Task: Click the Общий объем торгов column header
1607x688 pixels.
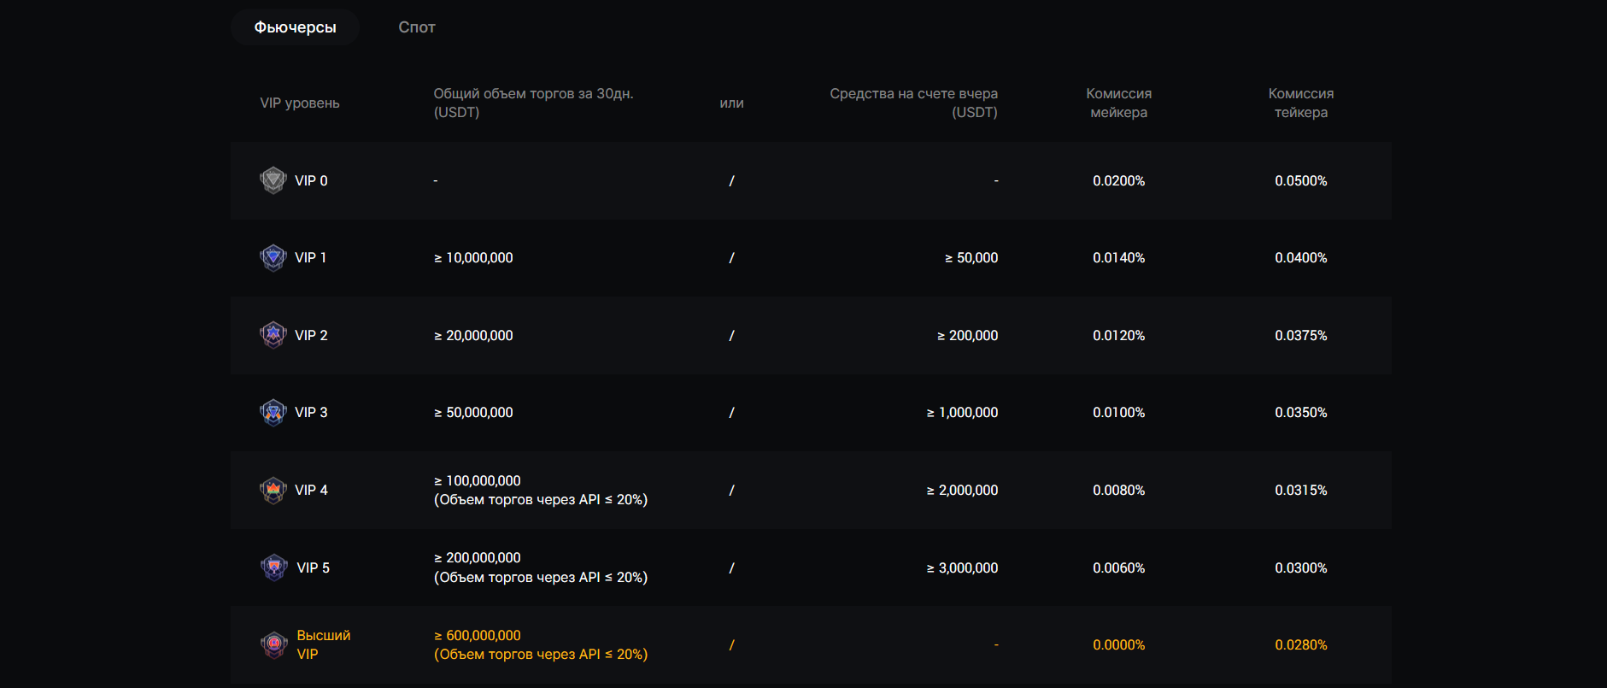Action: point(533,103)
